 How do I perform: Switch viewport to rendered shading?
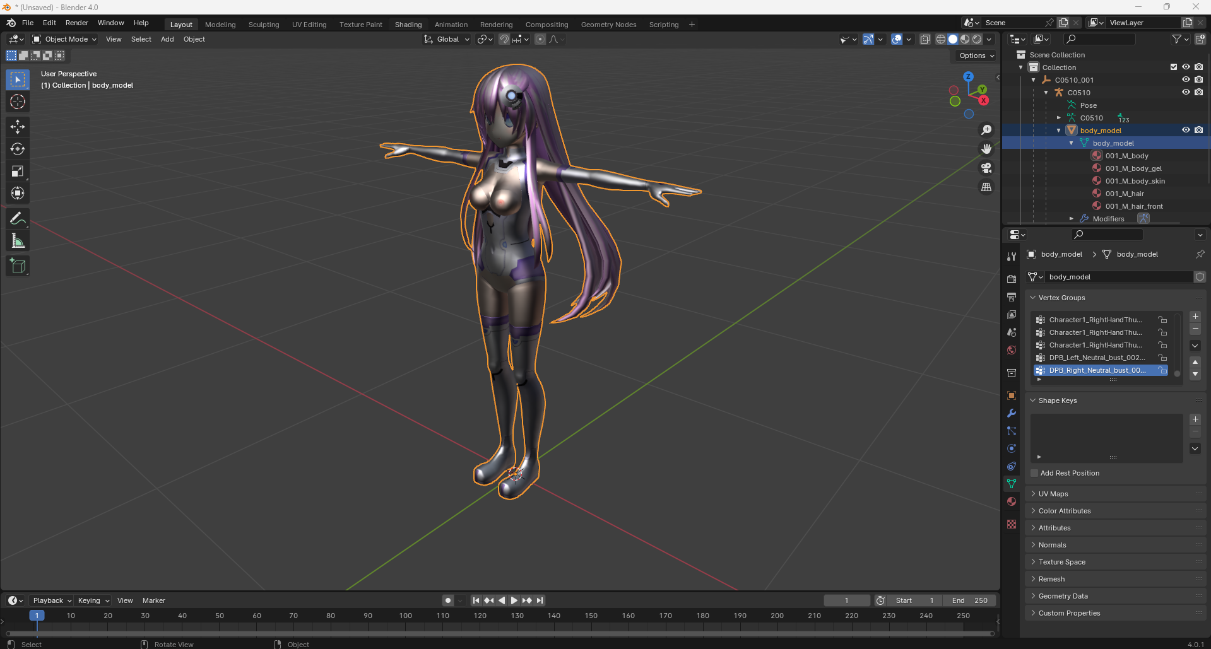point(977,39)
